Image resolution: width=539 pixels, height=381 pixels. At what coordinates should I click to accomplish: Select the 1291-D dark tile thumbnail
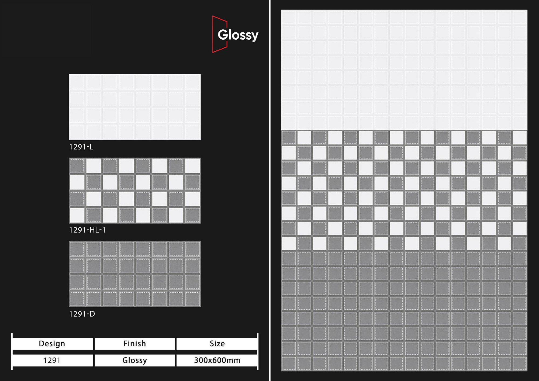pyautogui.click(x=135, y=274)
